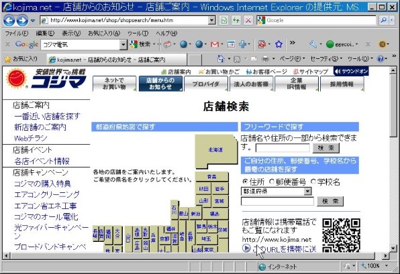The width and height of the screenshot is (400, 274).
Task: Click the 検索 button beside free word field
Action: [326, 148]
